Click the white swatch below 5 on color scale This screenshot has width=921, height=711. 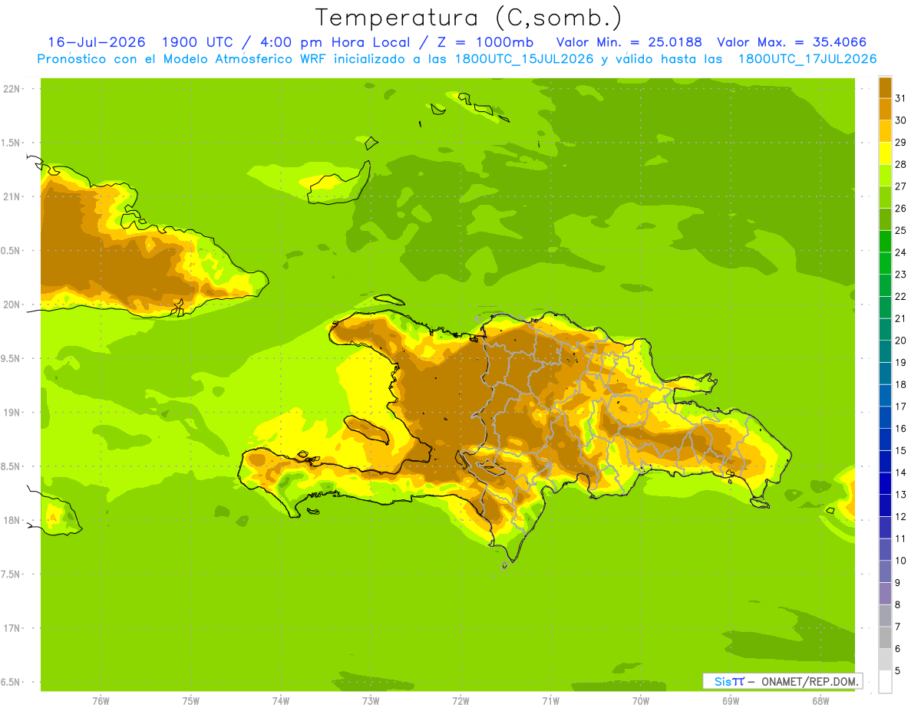point(885,682)
